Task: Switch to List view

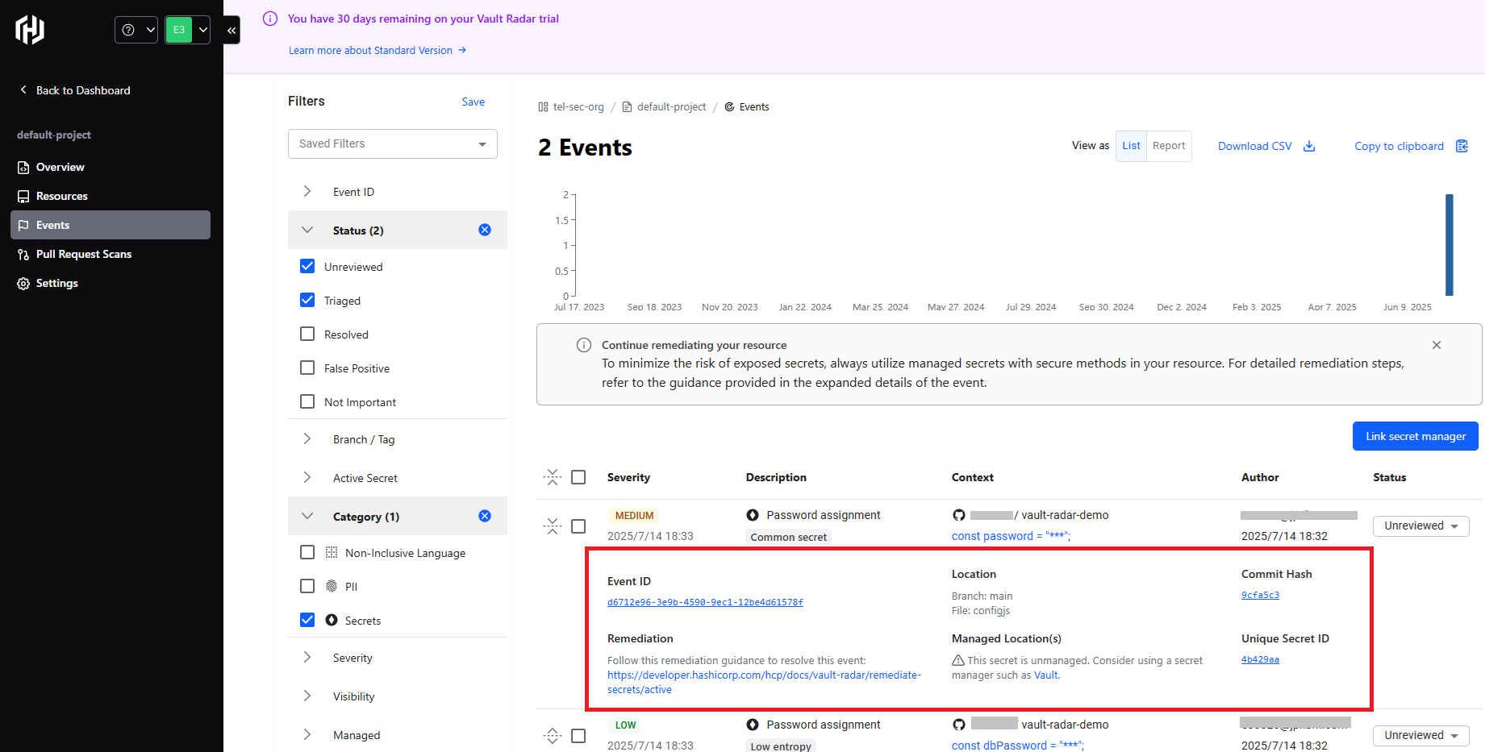Action: point(1131,146)
